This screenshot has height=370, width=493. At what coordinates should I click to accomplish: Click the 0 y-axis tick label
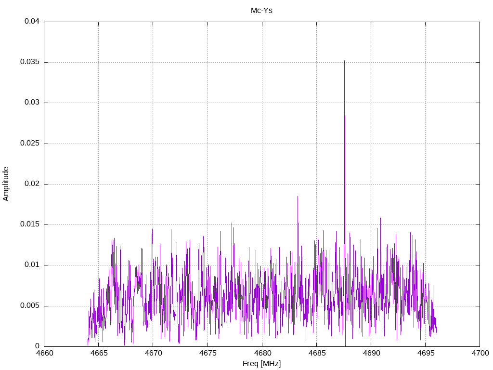click(38, 346)
